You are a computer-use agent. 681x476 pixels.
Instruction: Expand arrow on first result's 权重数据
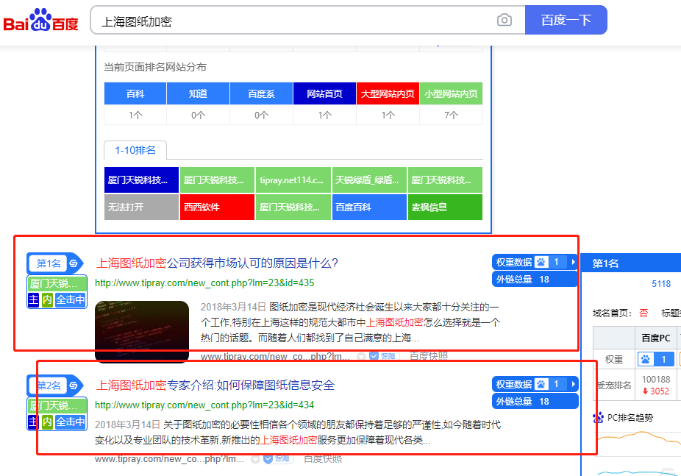573,263
